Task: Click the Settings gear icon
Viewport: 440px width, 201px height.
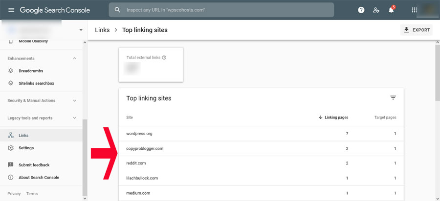Action: pos(11,148)
